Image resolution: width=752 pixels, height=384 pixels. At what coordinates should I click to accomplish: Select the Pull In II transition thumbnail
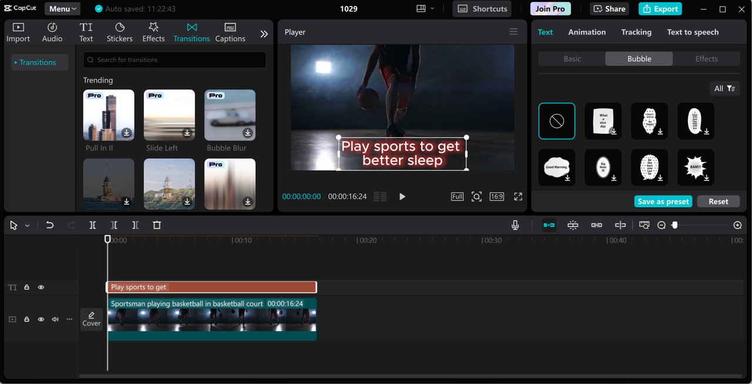click(x=109, y=115)
